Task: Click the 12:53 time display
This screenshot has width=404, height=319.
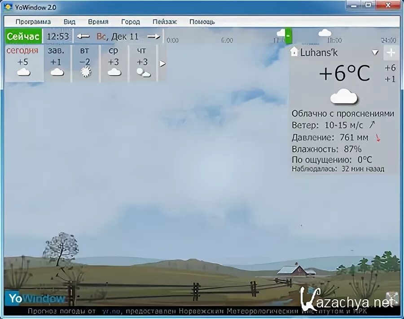Action: [58, 37]
